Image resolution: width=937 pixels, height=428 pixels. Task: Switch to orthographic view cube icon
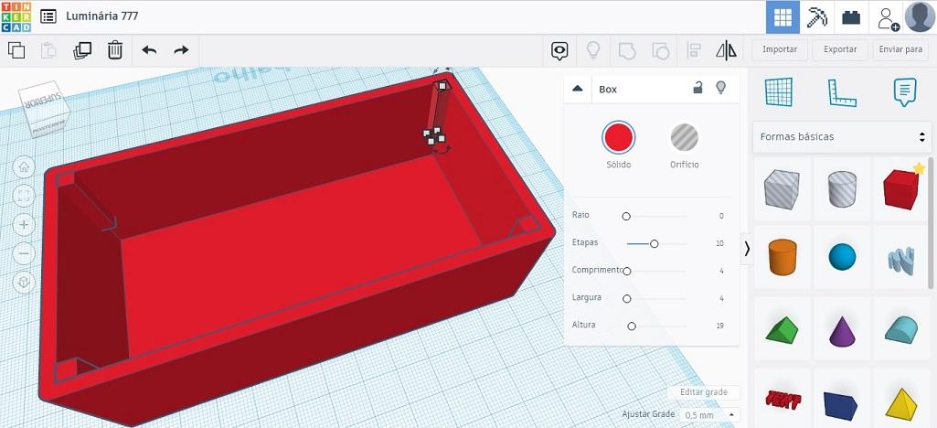tap(24, 283)
